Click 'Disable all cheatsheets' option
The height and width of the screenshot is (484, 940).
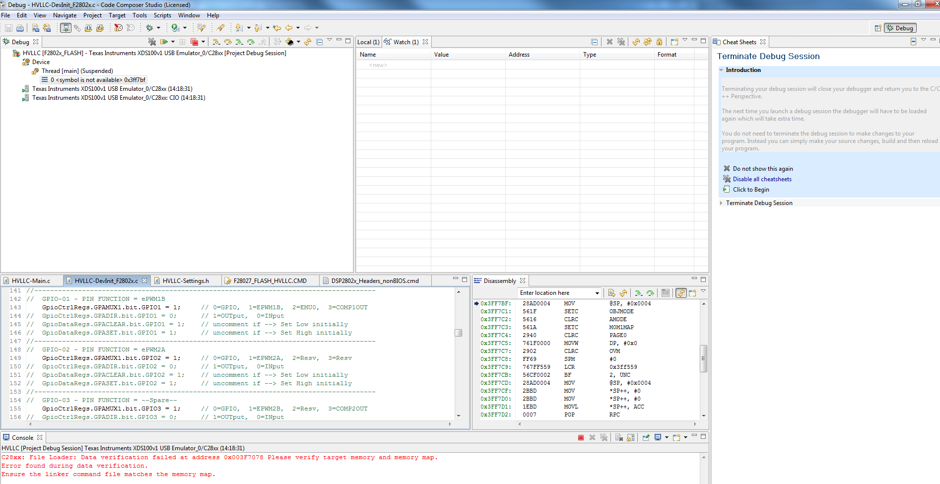click(762, 179)
